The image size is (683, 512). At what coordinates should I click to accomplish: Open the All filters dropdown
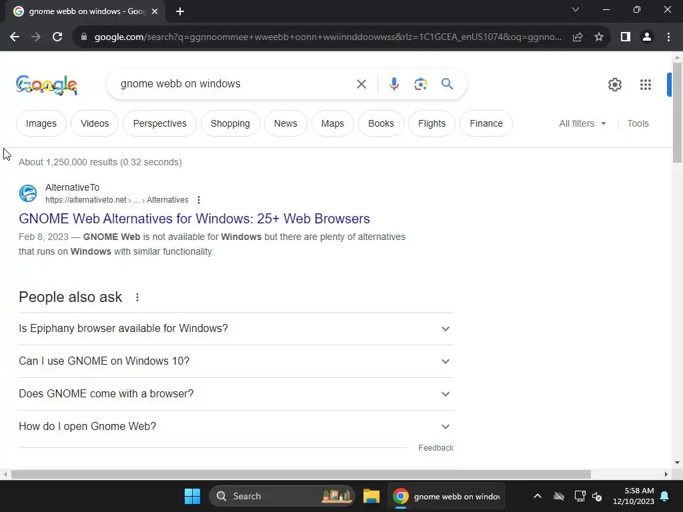tap(582, 123)
